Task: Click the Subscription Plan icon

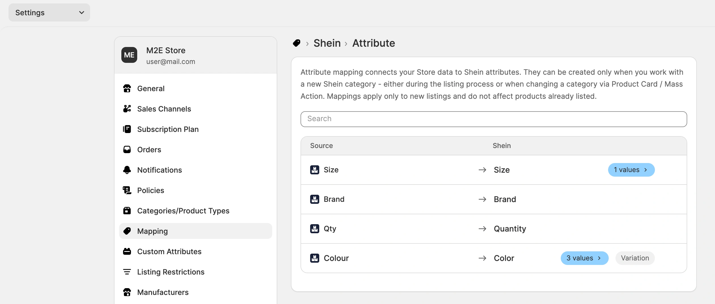Action: coord(127,129)
